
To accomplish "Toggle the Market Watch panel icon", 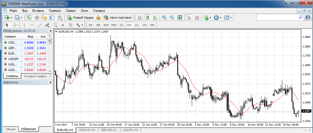I will (29, 18).
